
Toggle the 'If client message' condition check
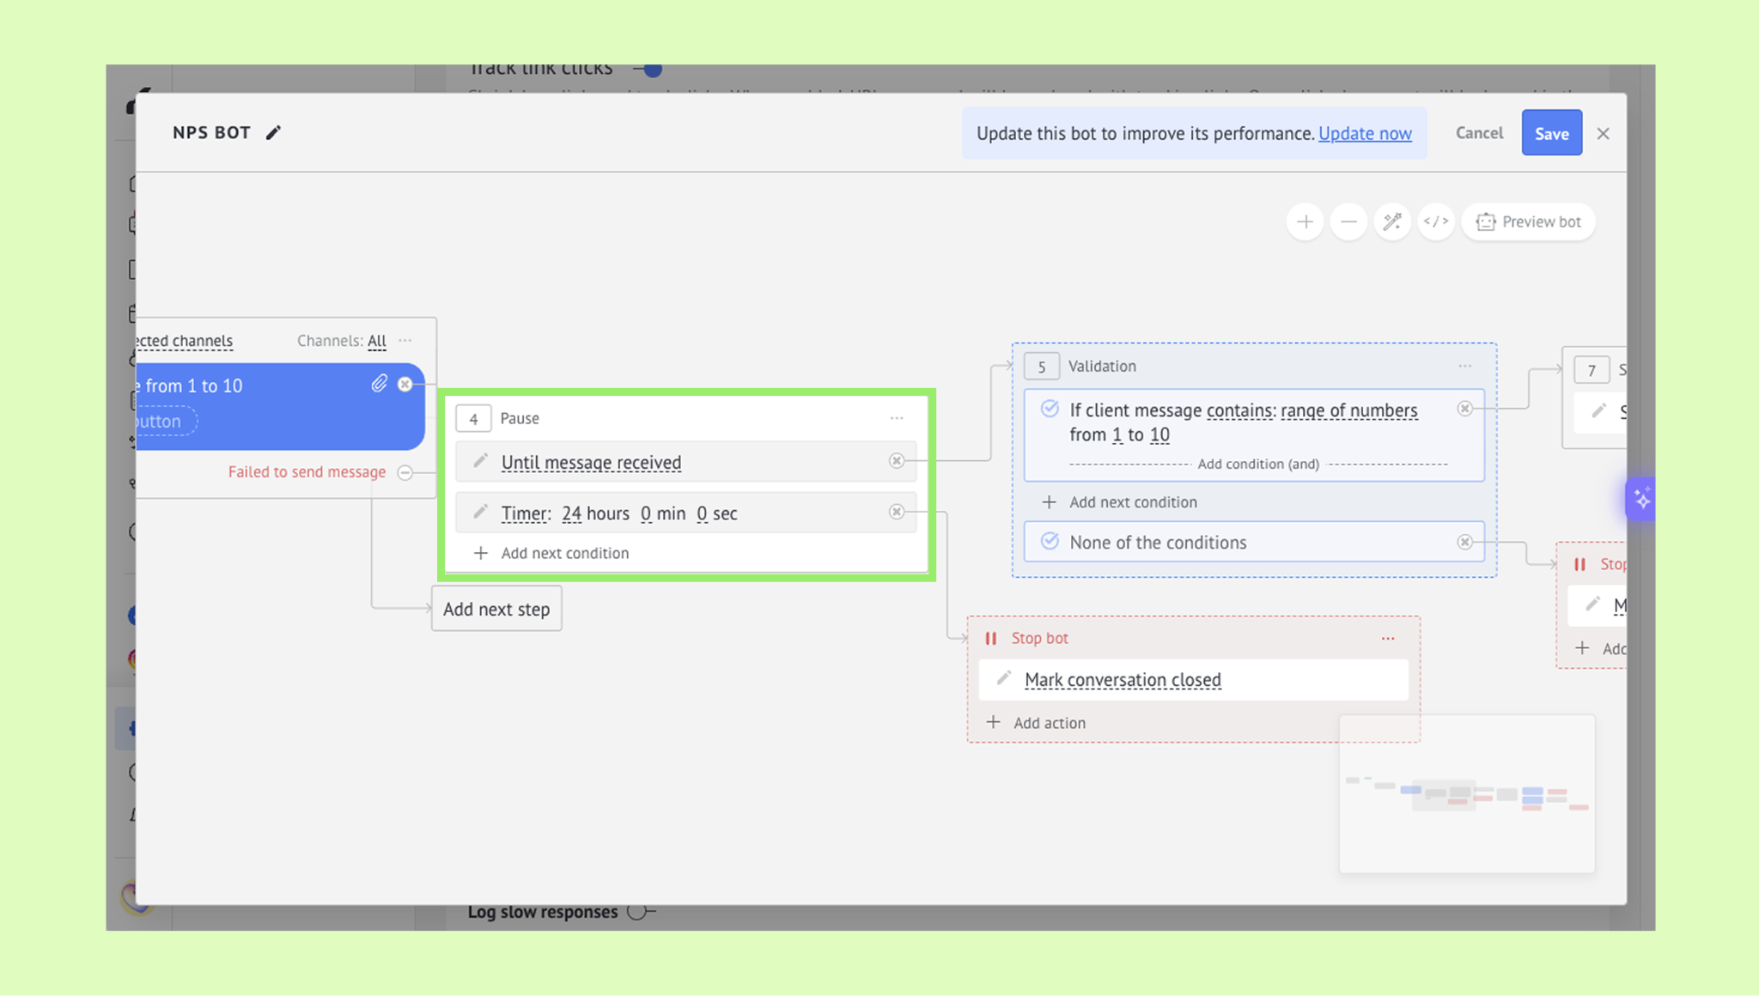pos(1050,409)
